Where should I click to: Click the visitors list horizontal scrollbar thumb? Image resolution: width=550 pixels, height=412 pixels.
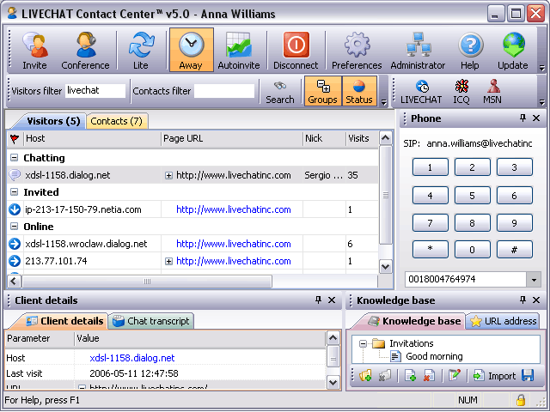click(x=147, y=281)
